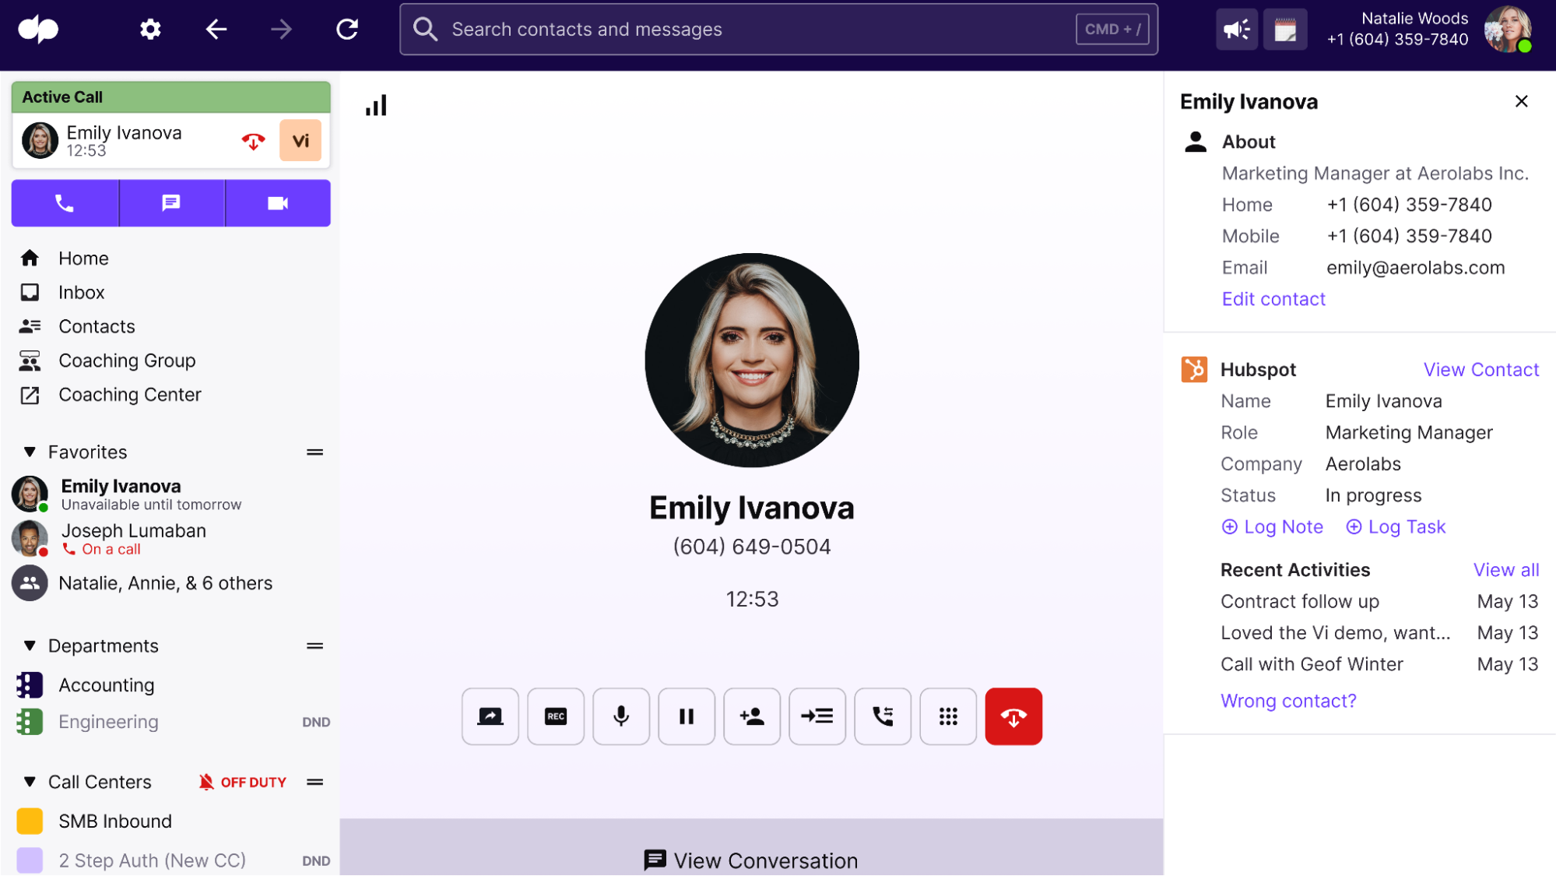This screenshot has height=876, width=1556.
Task: Go to Coaching Group
Action: pos(126,361)
